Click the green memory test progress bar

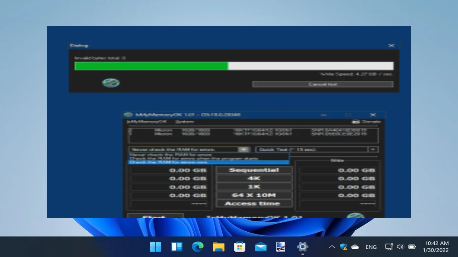tap(234, 66)
